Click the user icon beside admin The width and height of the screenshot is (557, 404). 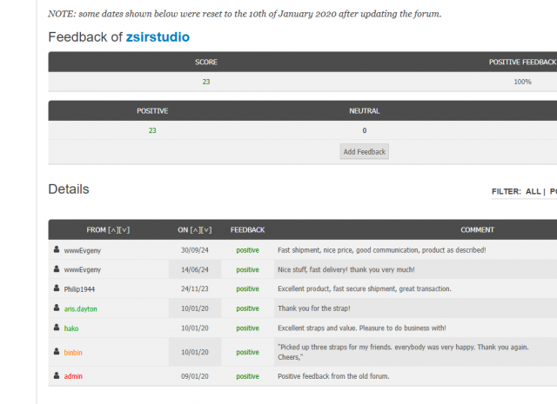click(57, 375)
